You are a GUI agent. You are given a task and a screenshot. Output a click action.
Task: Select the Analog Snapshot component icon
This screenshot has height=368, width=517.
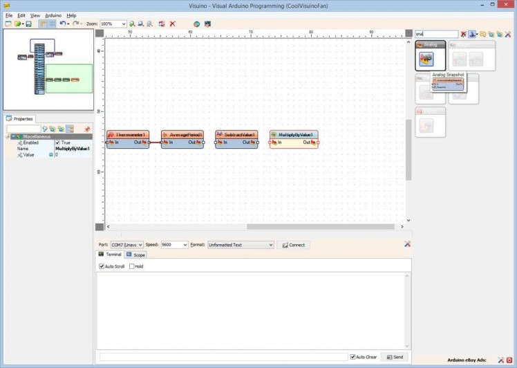pyautogui.click(x=426, y=59)
